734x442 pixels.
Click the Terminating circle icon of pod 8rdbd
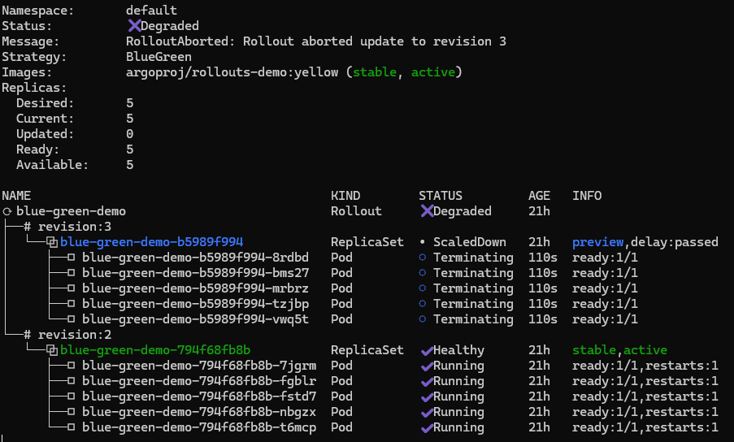click(423, 258)
